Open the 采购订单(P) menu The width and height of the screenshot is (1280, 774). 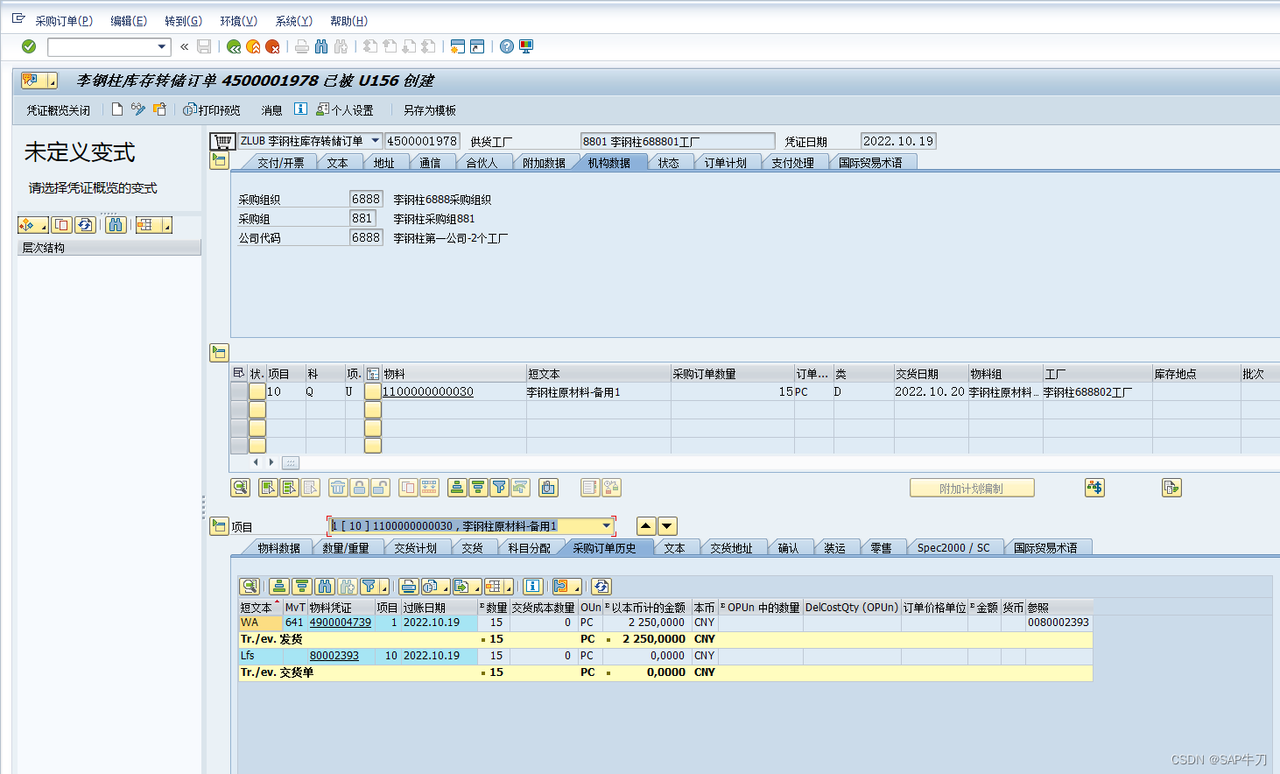63,21
